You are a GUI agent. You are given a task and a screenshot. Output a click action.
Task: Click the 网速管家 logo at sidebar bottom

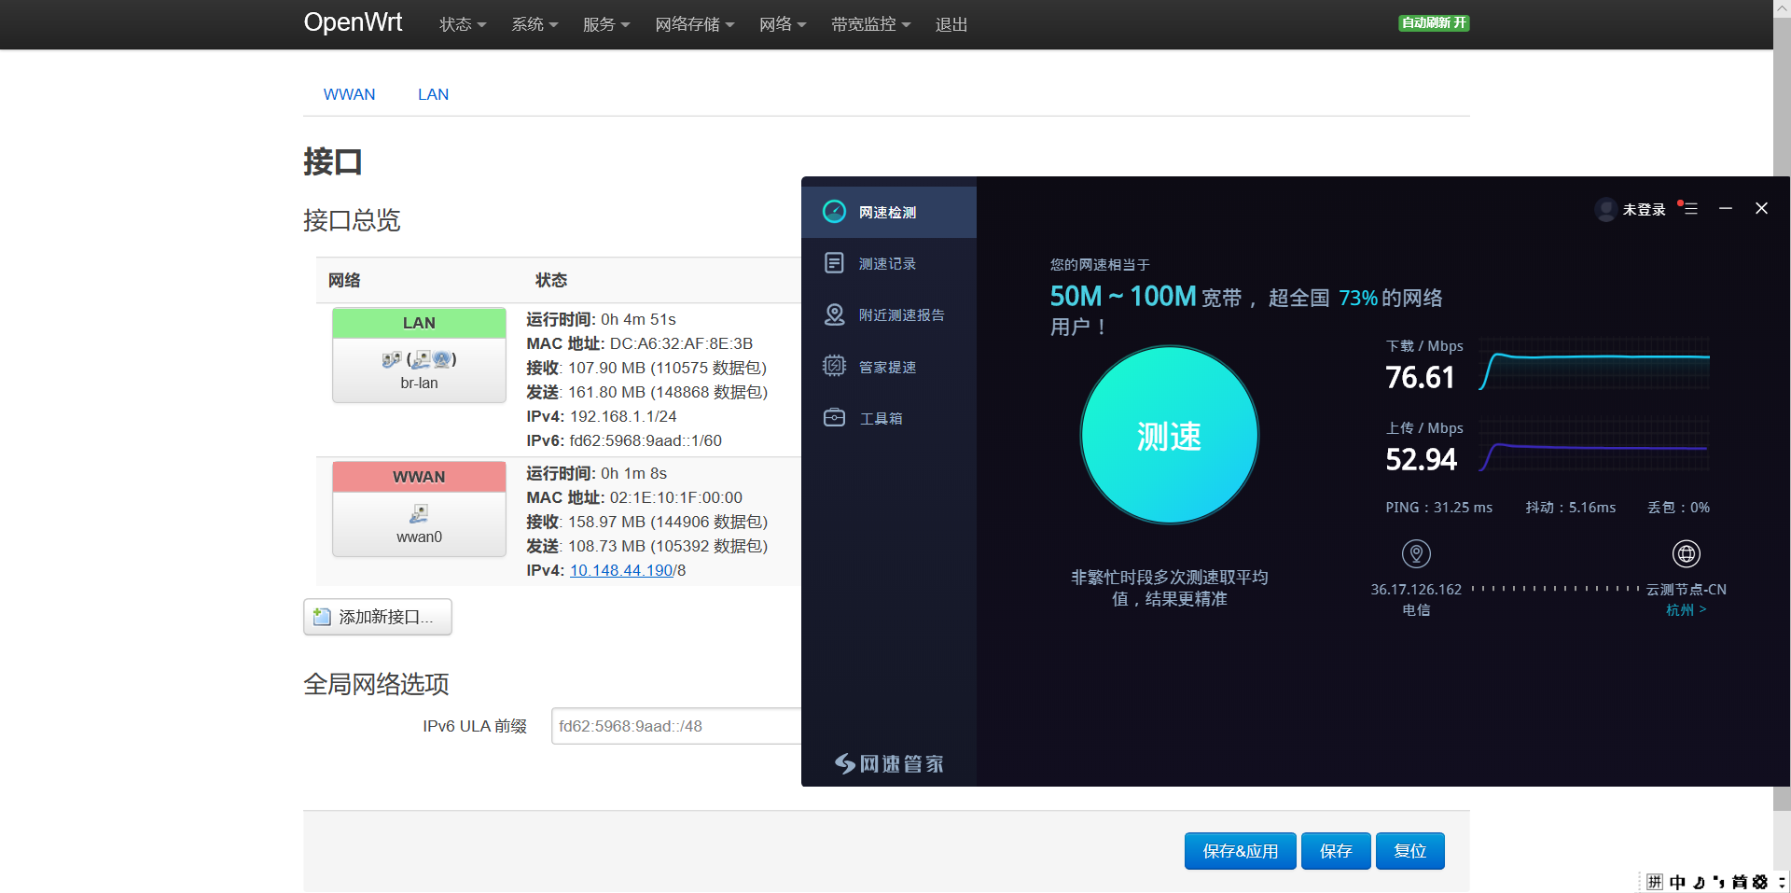(889, 764)
